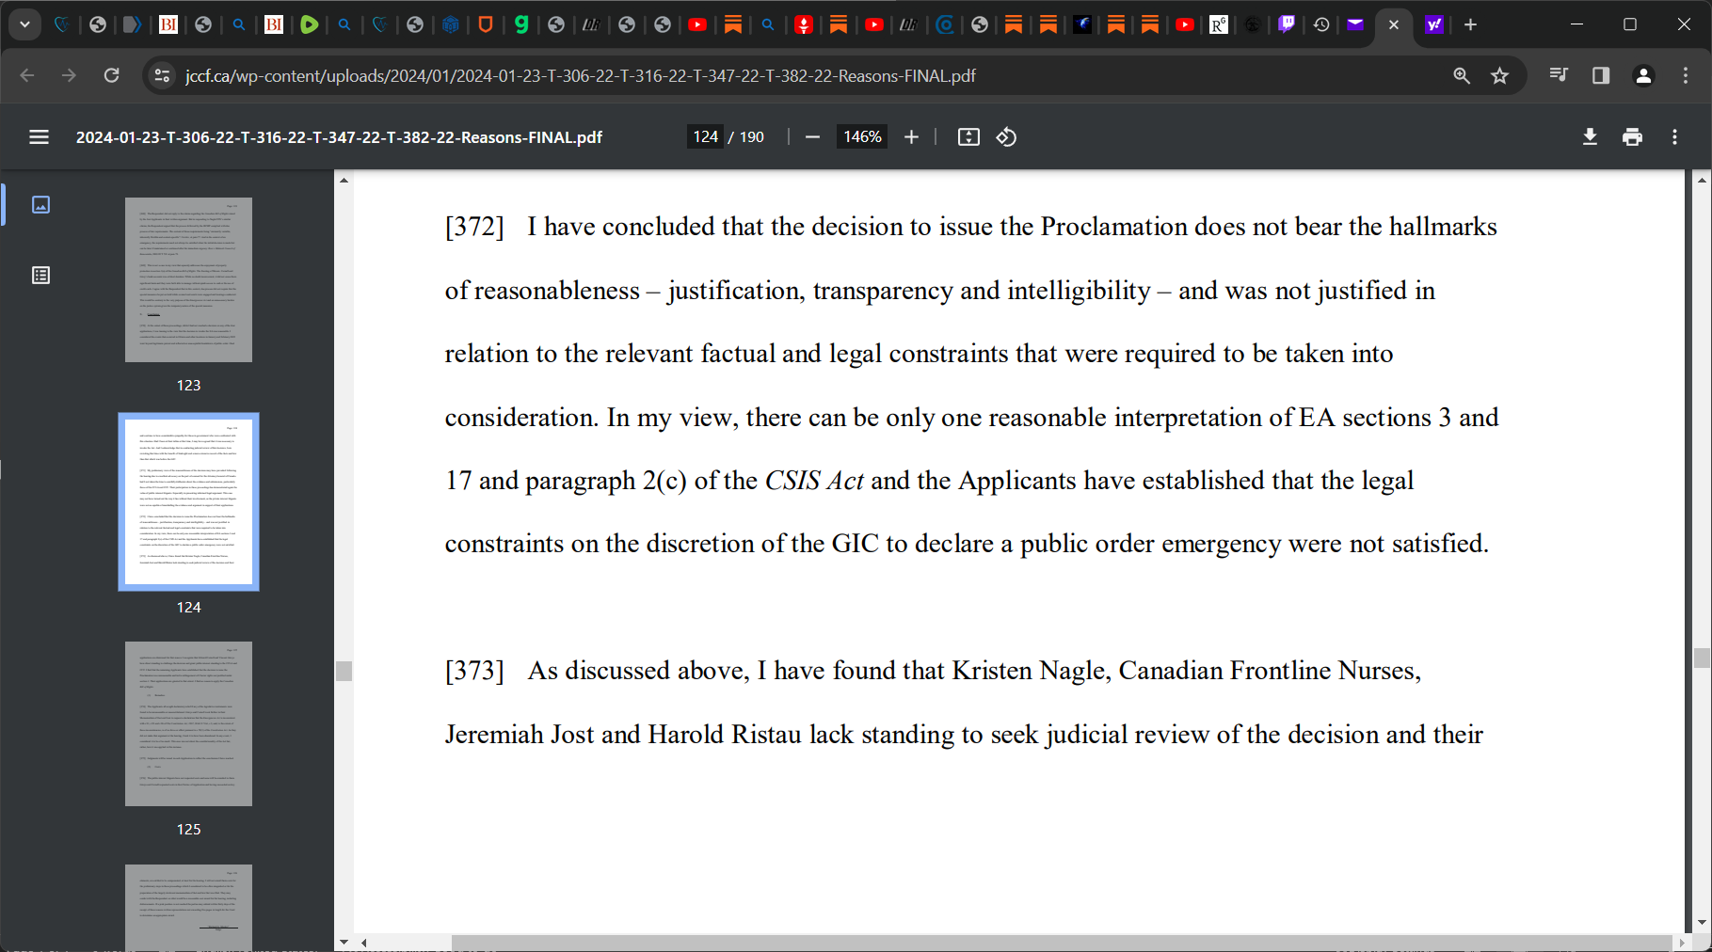Open the page 123 thumbnail
Viewport: 1712px width, 952px height.
[x=188, y=279]
